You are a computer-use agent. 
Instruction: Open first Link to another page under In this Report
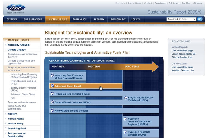coord(182,51)
